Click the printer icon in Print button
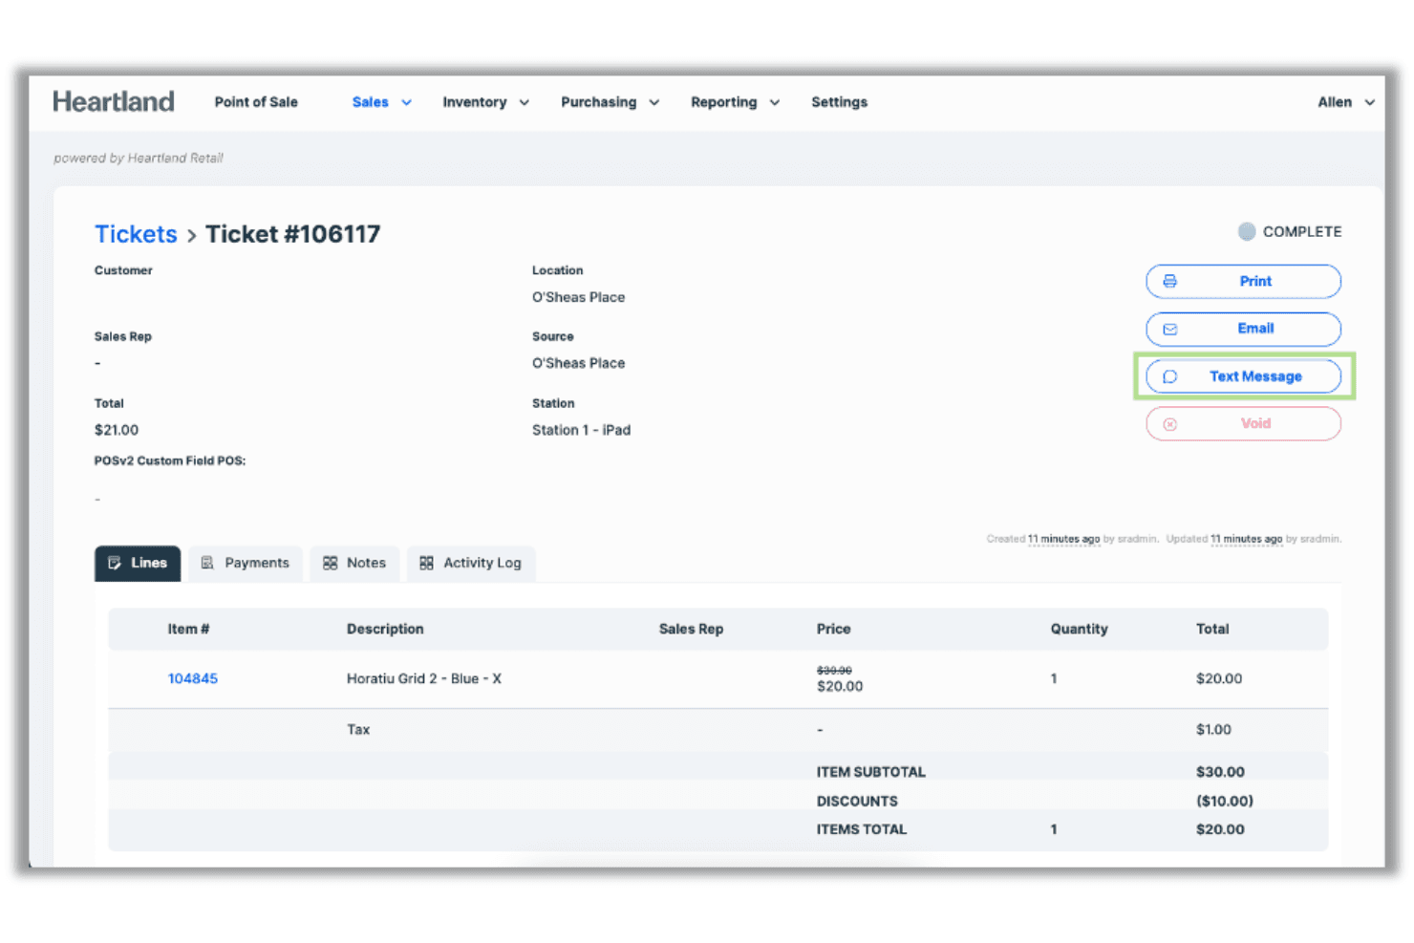The height and width of the screenshot is (943, 1414). (x=1169, y=282)
